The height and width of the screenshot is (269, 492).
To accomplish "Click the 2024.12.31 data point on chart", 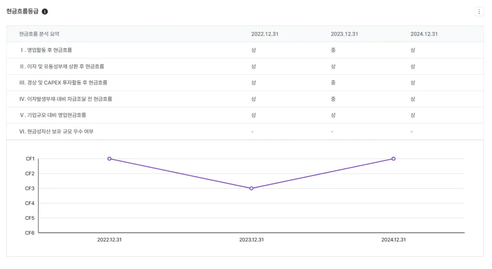I will click(393, 159).
